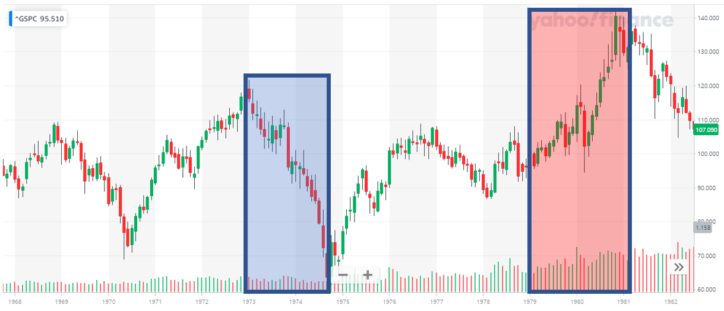Click the gray 1.15B volume tag
The height and width of the screenshot is (311, 724).
702,227
